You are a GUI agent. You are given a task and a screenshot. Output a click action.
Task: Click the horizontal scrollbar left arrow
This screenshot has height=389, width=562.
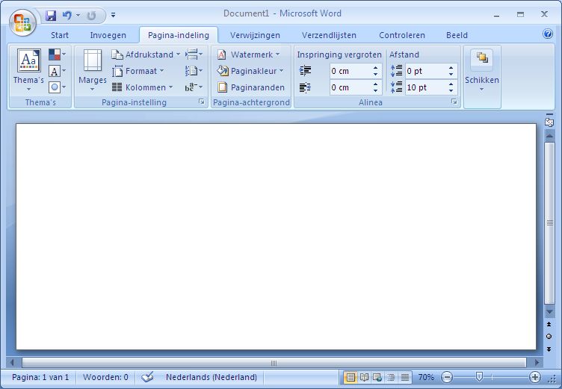[x=12, y=362]
